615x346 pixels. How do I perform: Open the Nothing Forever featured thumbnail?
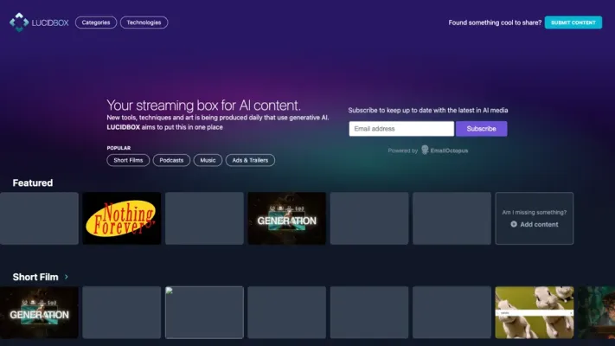122,219
